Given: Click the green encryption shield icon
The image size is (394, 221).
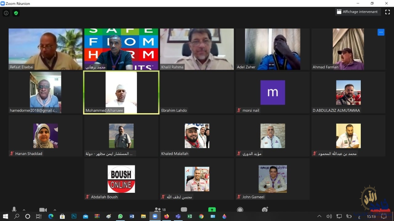Looking at the screenshot, I should [16, 13].
